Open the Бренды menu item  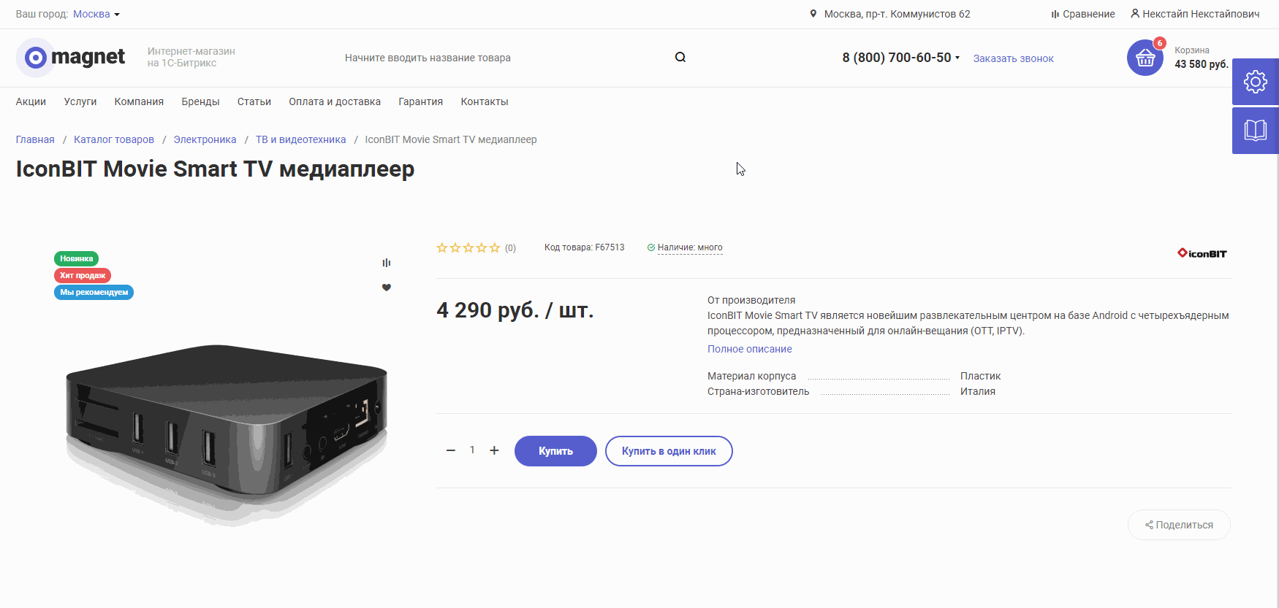pos(200,101)
